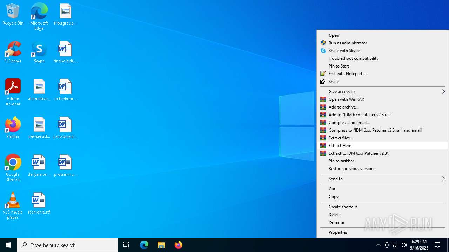This screenshot has width=449, height=252.
Task: Choose Cut from the context menu
Action: [382, 189]
